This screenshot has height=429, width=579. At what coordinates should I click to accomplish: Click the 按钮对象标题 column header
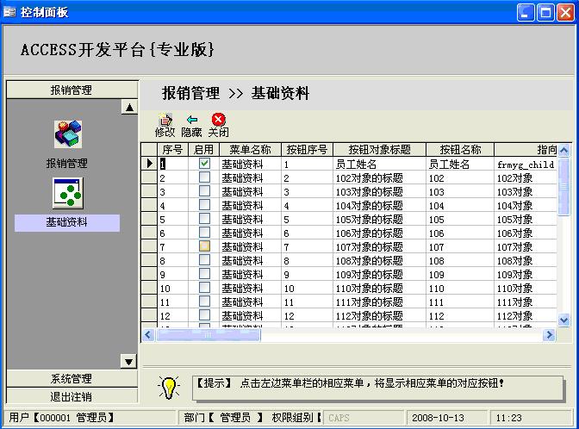tap(380, 150)
